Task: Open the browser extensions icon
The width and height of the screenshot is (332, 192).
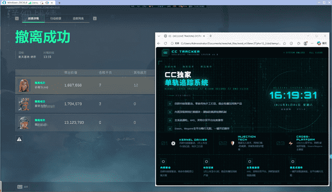Action: [292, 44]
